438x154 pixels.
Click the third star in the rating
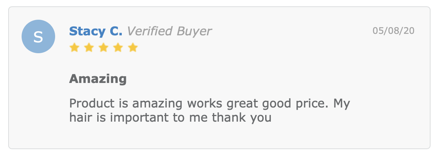pos(104,48)
